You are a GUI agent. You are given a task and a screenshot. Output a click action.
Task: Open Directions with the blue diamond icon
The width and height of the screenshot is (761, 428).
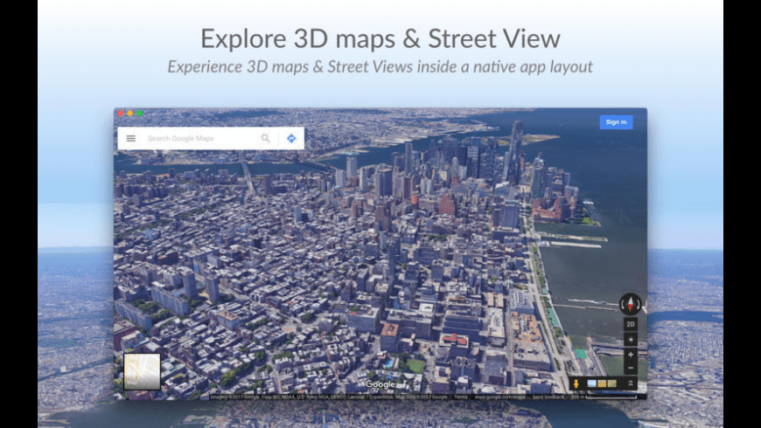(291, 138)
